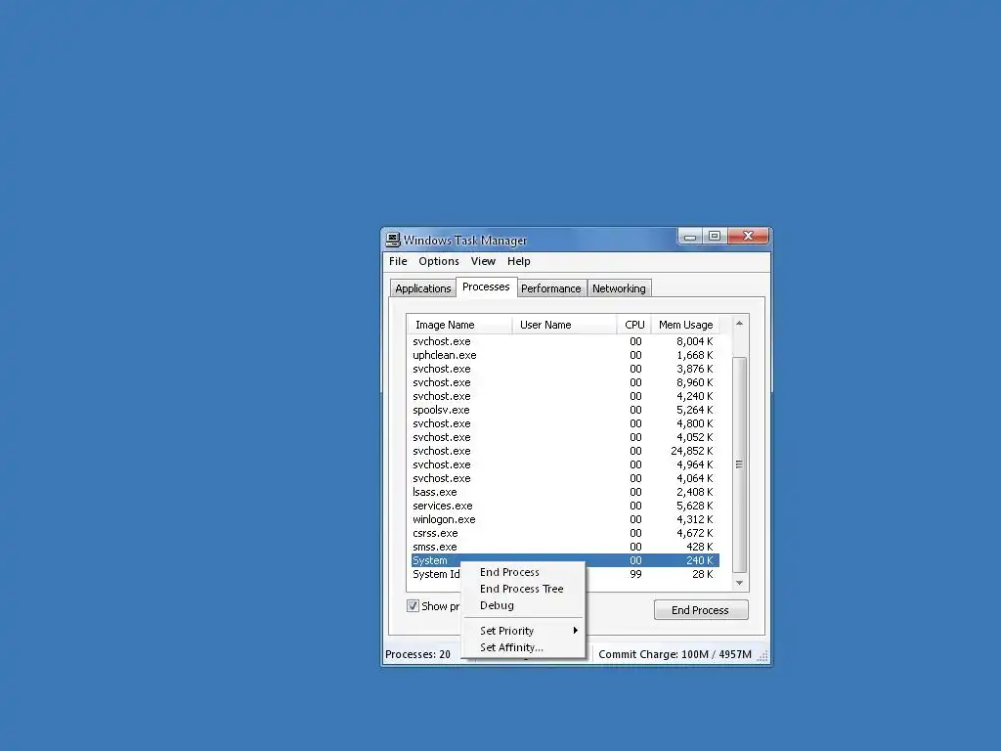This screenshot has width=1001, height=751.
Task: Switch to the Networking tab
Action: [x=619, y=288]
